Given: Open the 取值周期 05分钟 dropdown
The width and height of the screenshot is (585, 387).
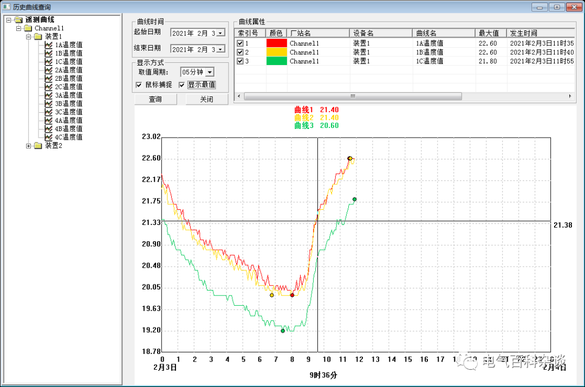Looking at the screenshot, I should [x=210, y=72].
